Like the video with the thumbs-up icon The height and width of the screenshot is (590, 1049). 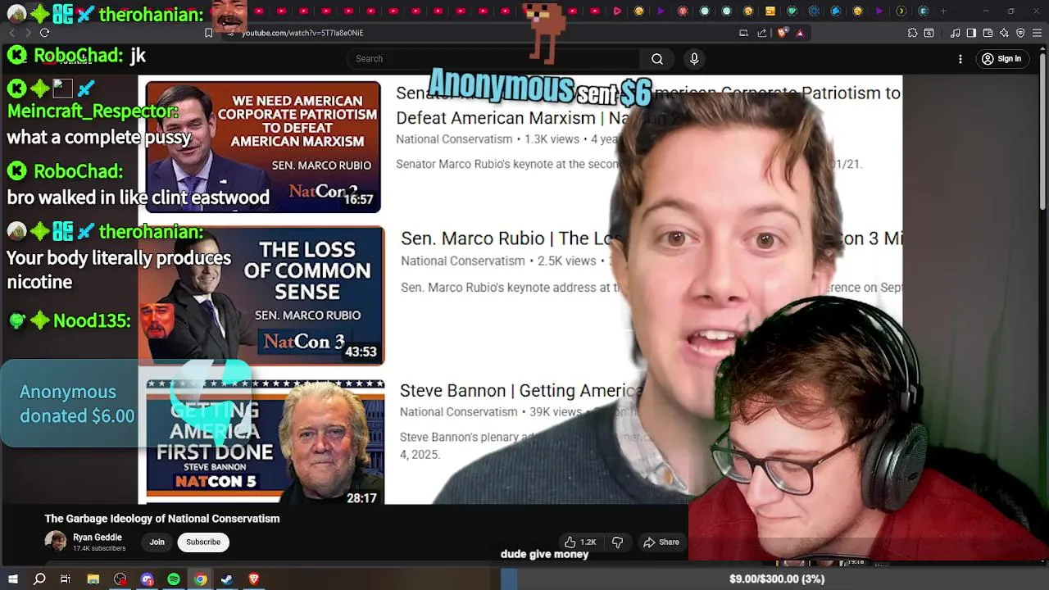tap(579, 542)
